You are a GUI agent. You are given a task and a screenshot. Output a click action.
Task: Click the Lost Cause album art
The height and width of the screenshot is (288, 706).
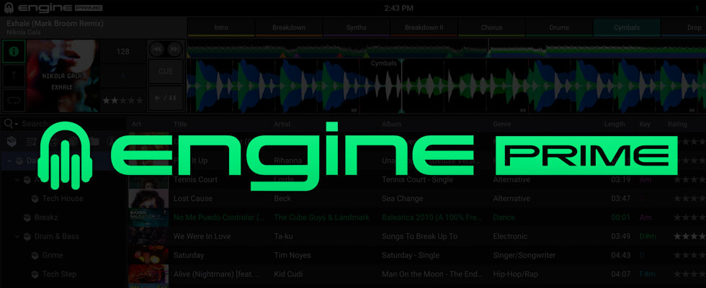(148, 199)
